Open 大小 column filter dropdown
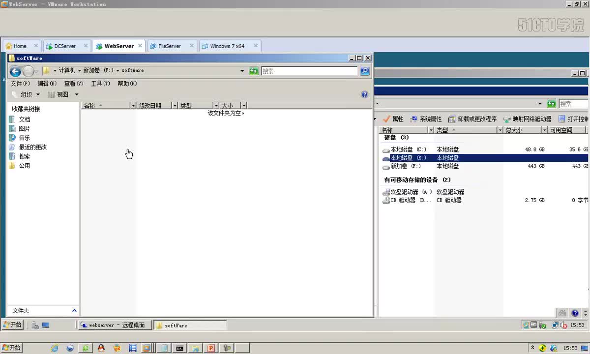This screenshot has height=354, width=590. pos(244,106)
